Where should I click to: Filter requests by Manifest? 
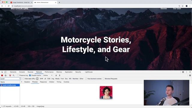[x=75, y=79]
